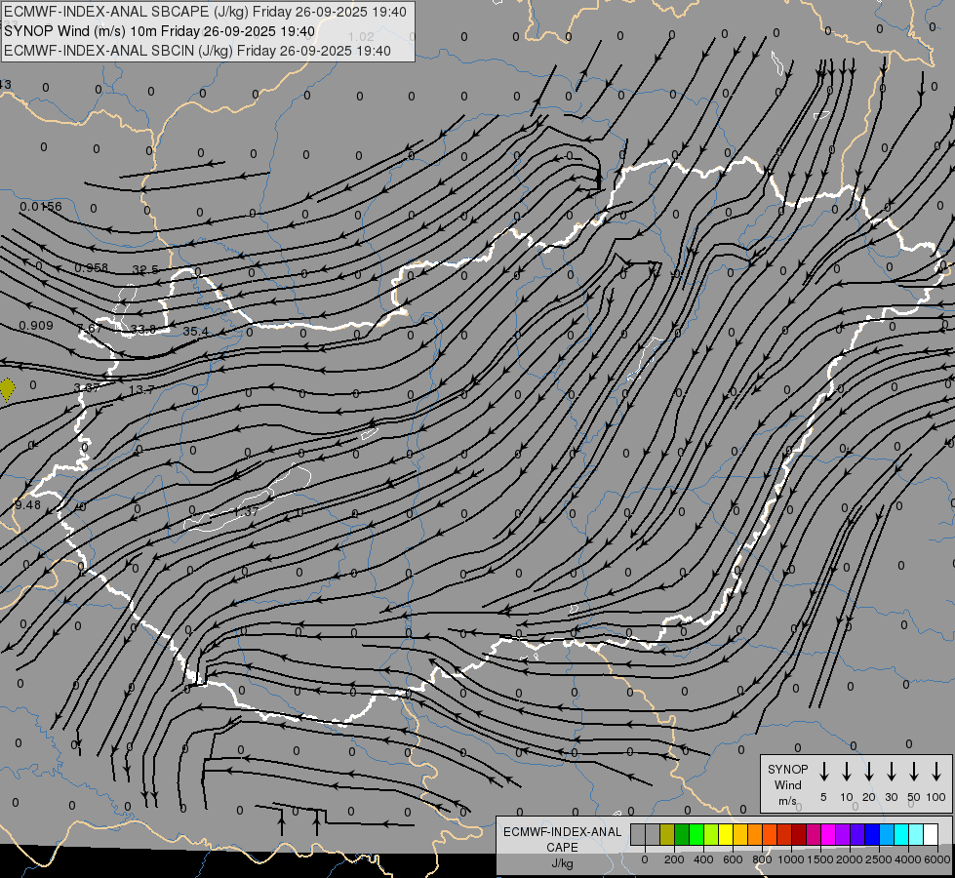Click the 100 m/s wind arrow in legend
Screen dimensions: 955x878
[x=936, y=772]
